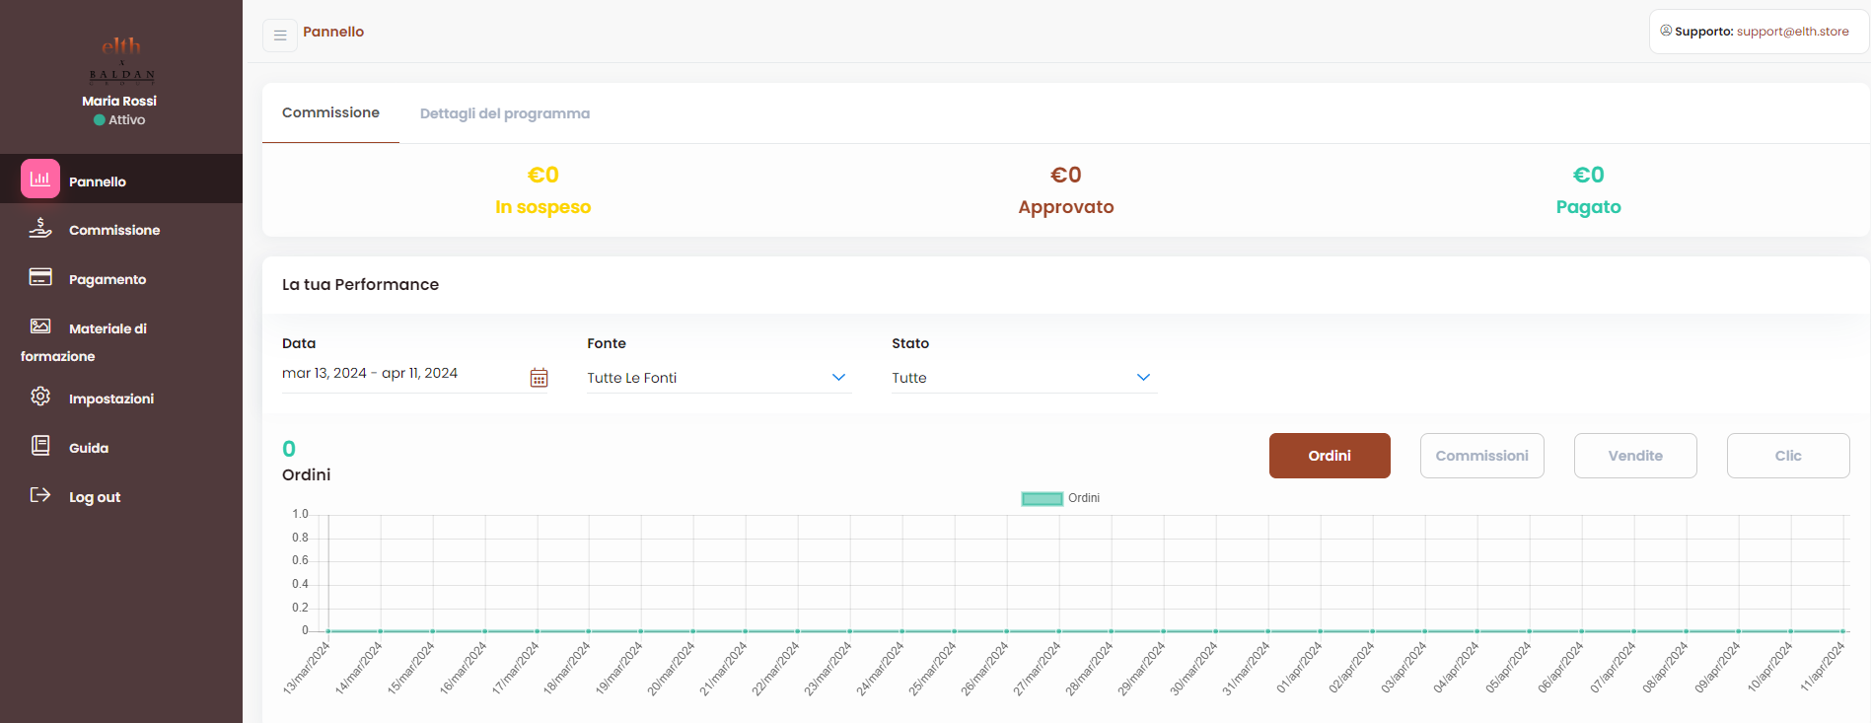The image size is (1871, 723).
Task: Click the Commissione hand-money icon
Action: (x=40, y=228)
